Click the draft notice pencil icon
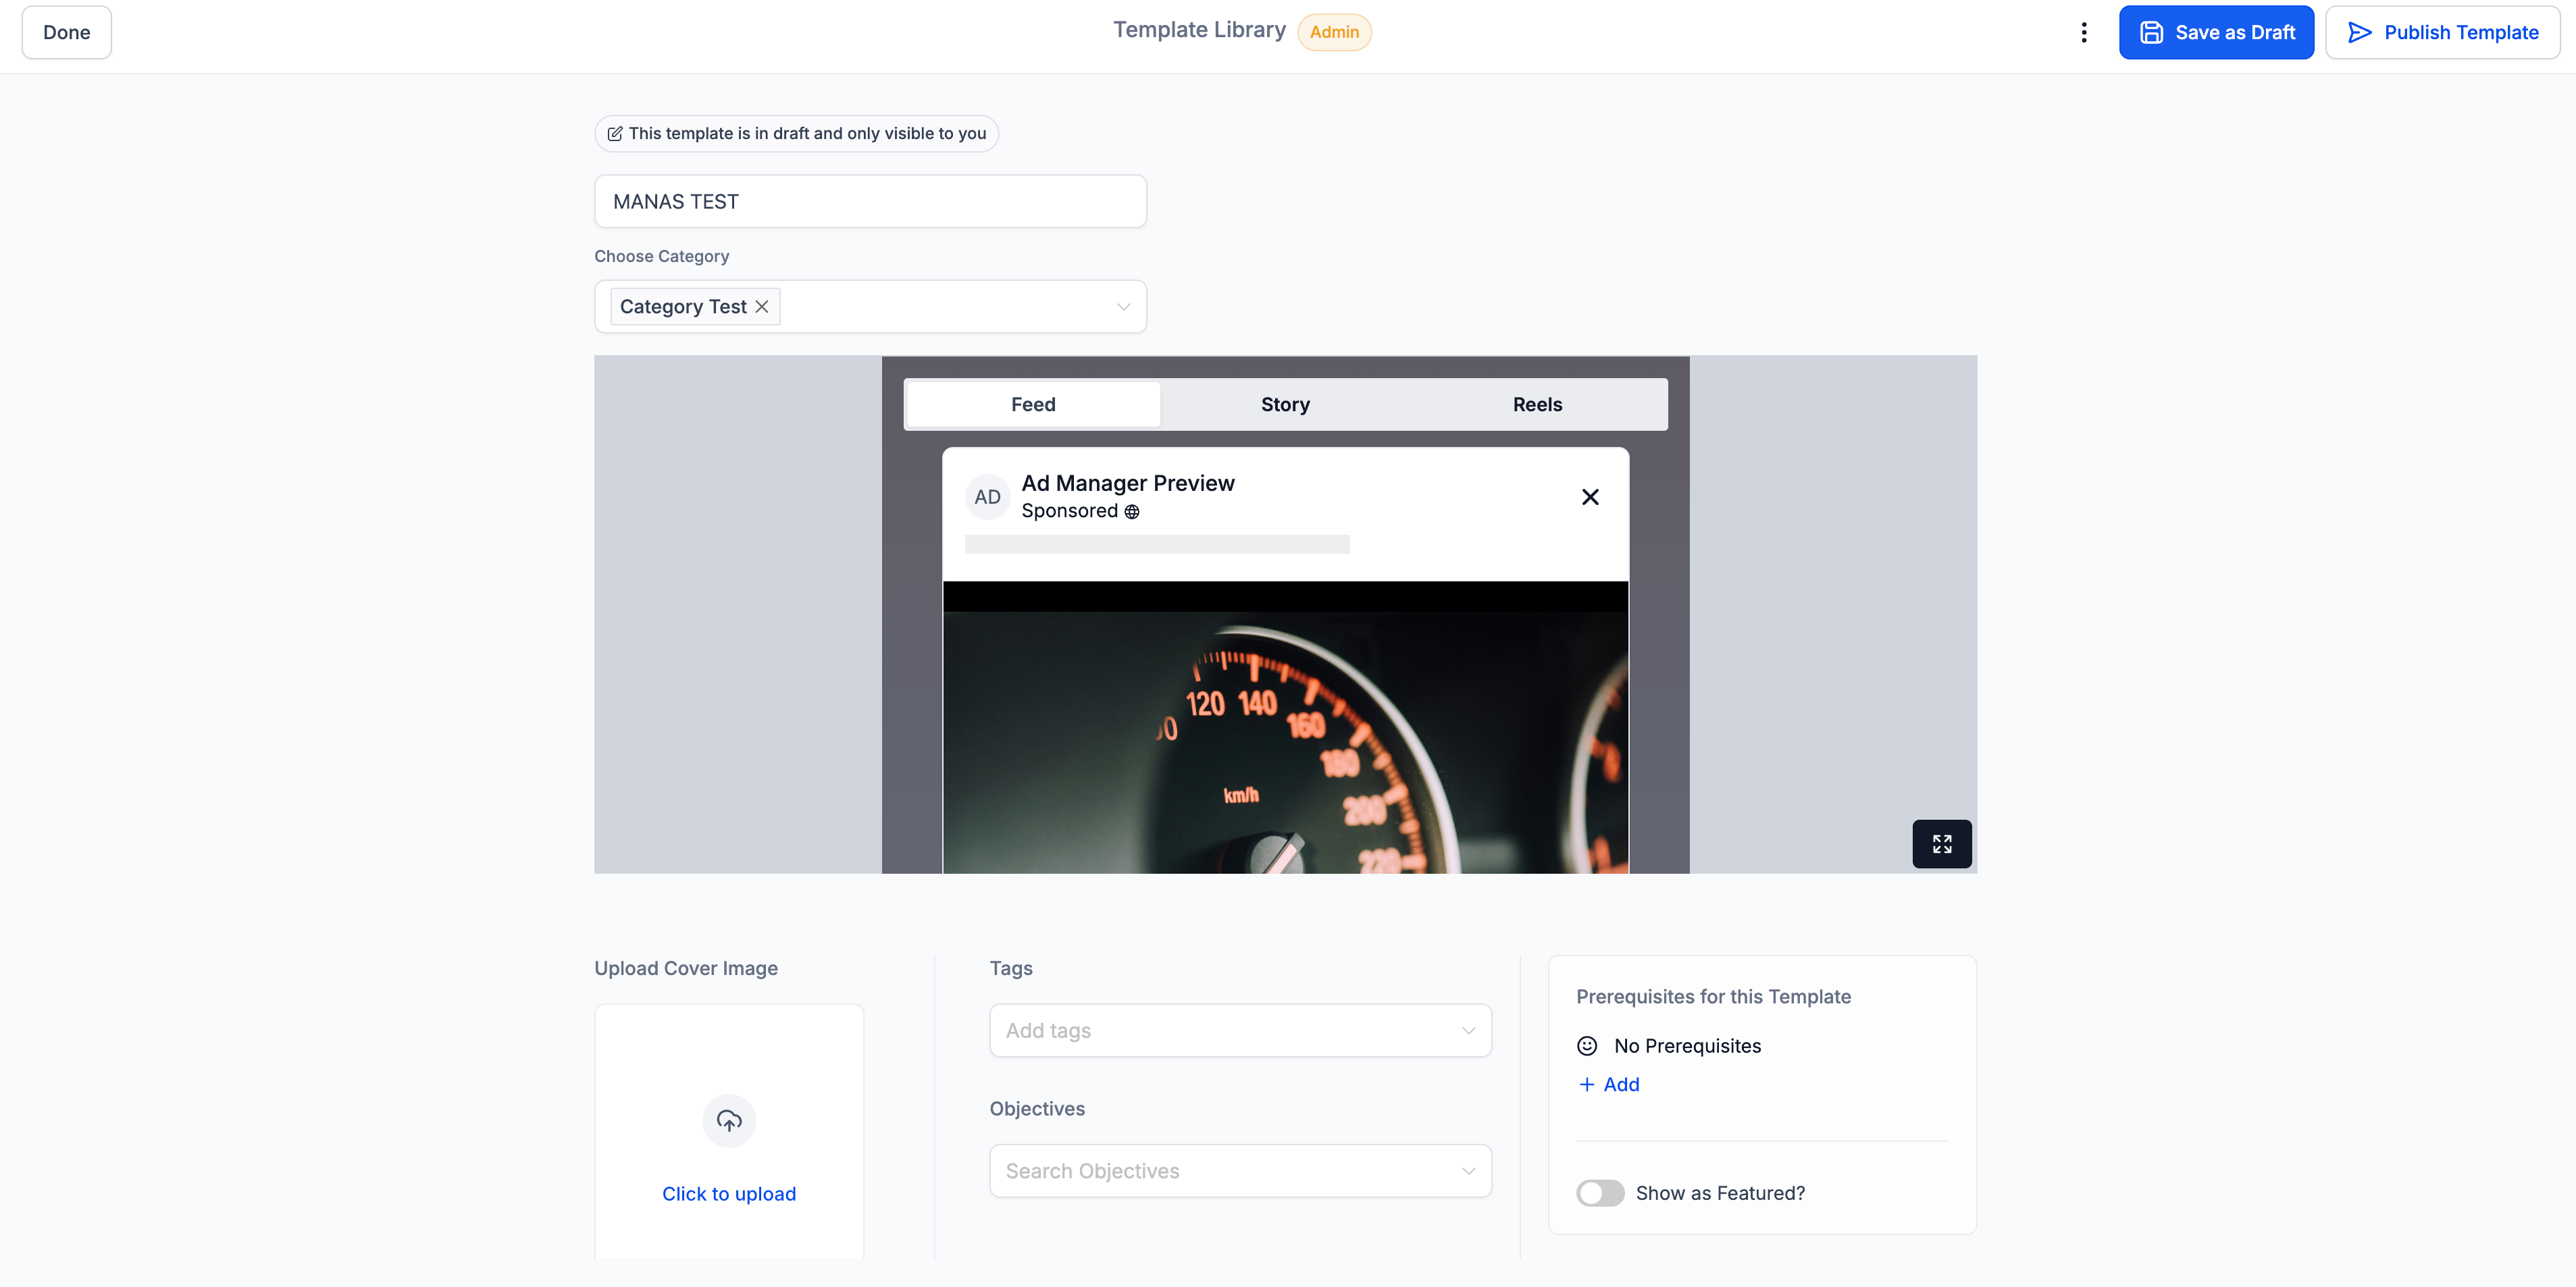Viewport: 2576px width, 1287px height. tap(615, 134)
